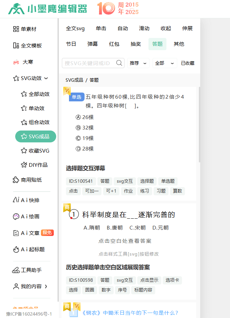Expand the 推荐 sort dropdown
The height and width of the screenshot is (318, 230).
pyautogui.click(x=138, y=63)
